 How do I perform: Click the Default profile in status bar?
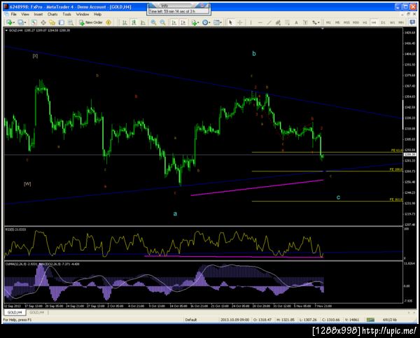coord(191,320)
